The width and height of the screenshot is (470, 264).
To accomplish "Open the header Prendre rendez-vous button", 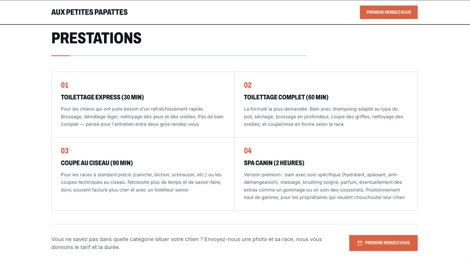I will 388,12.
